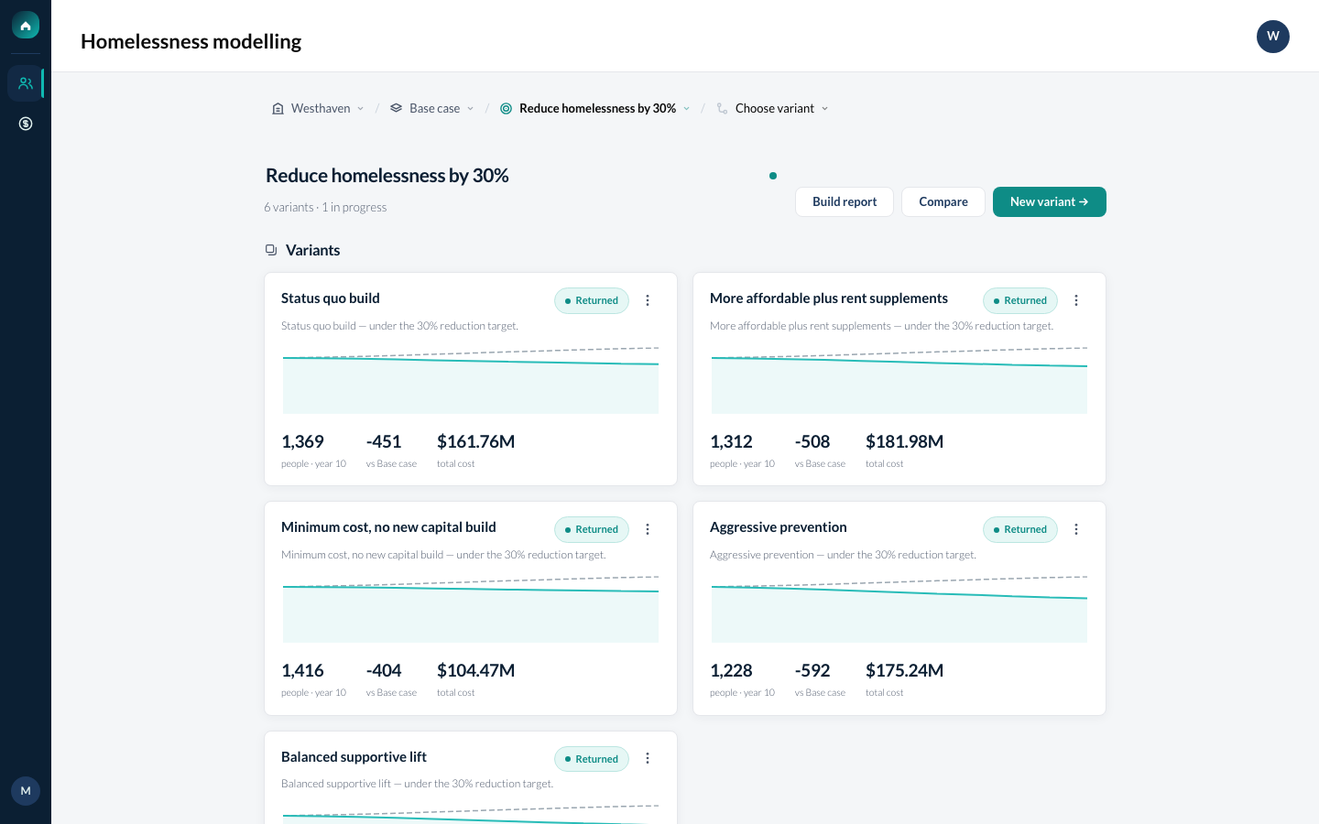
Task: Open kebab menu on Aggressive prevention card
Action: [x=1076, y=529]
